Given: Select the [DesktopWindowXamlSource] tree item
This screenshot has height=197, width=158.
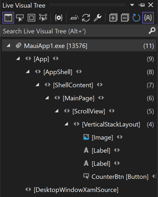Looking at the screenshot, I should point(76,190).
